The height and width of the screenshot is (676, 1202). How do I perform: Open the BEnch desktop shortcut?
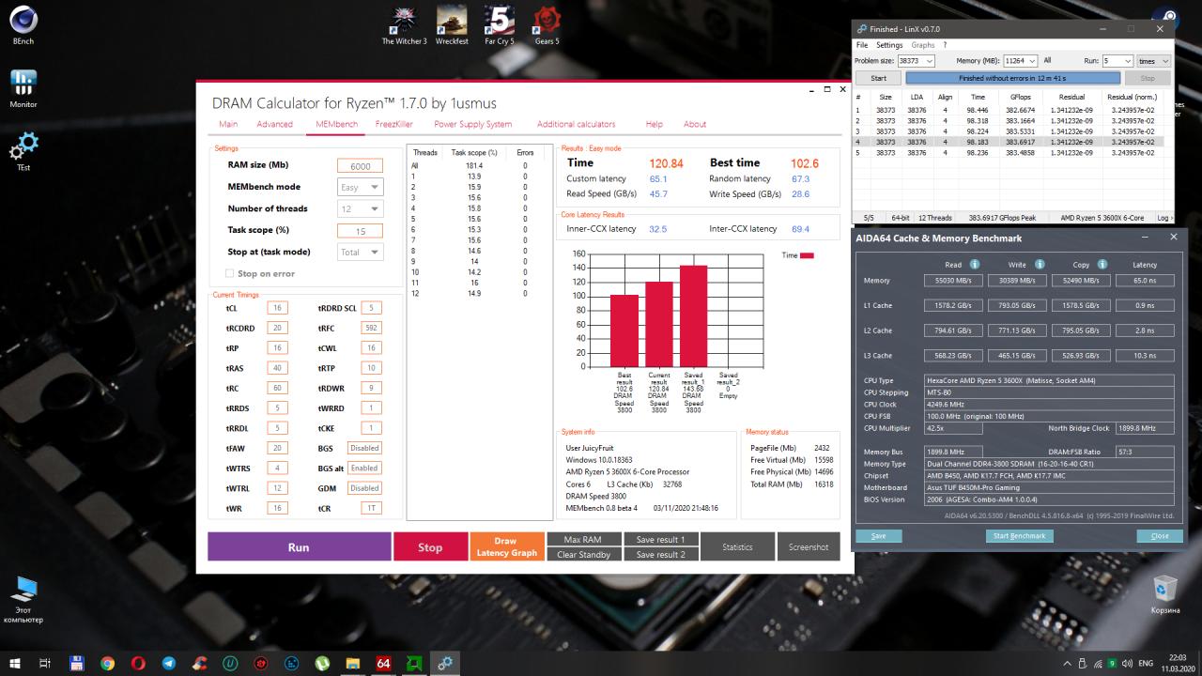pos(23,23)
